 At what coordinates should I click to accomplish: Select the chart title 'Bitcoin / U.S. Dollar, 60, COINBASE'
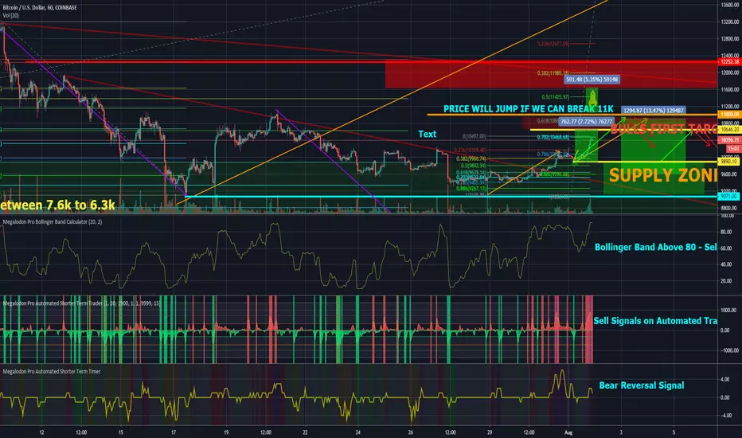[x=40, y=8]
